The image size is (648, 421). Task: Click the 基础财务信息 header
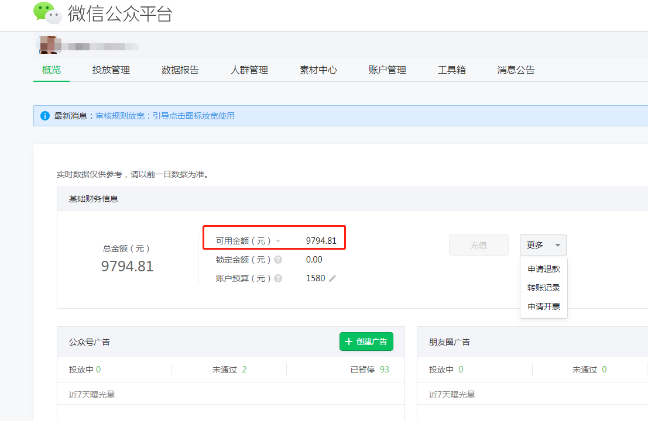point(94,199)
